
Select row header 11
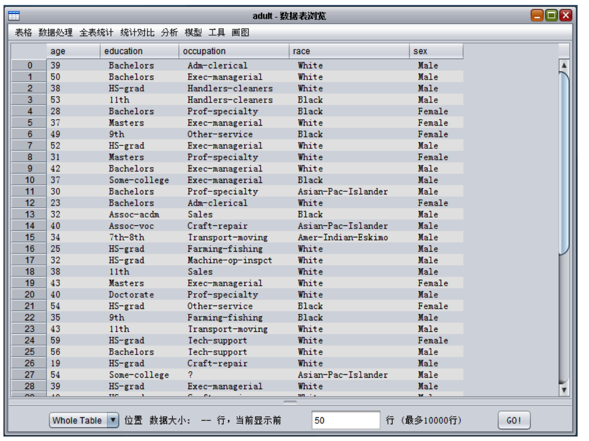[x=29, y=192]
